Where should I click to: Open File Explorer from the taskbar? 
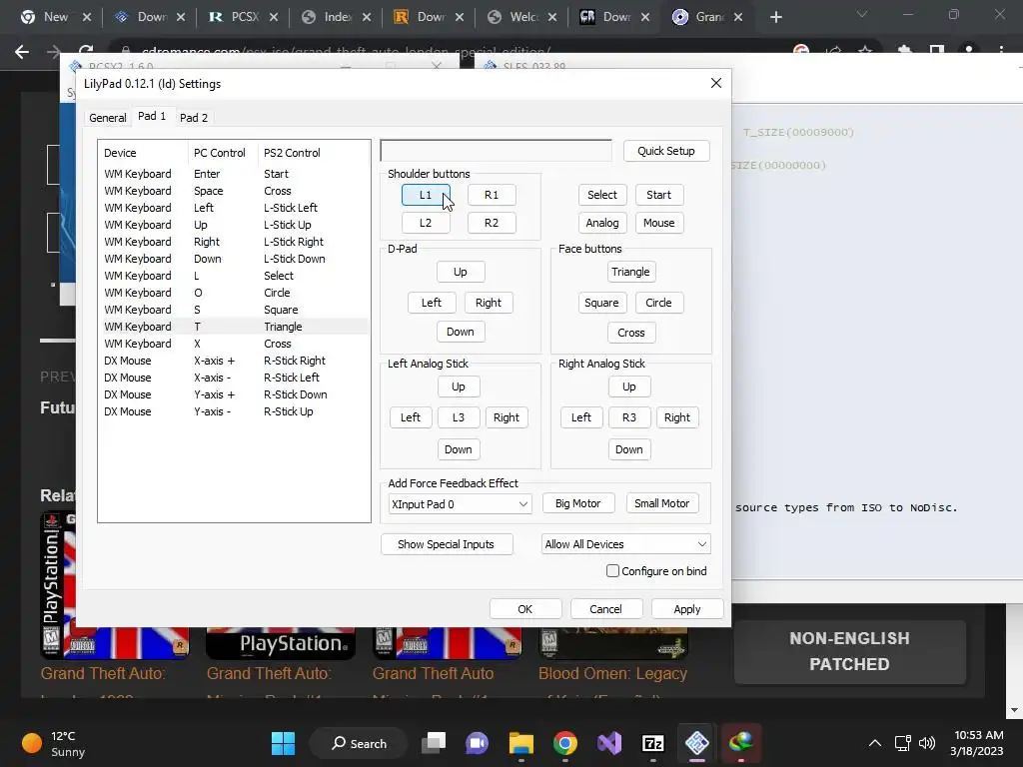tap(521, 743)
